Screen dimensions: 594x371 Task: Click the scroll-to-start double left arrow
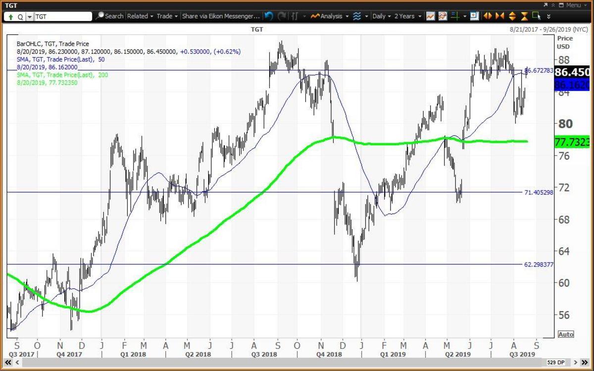tap(8, 363)
